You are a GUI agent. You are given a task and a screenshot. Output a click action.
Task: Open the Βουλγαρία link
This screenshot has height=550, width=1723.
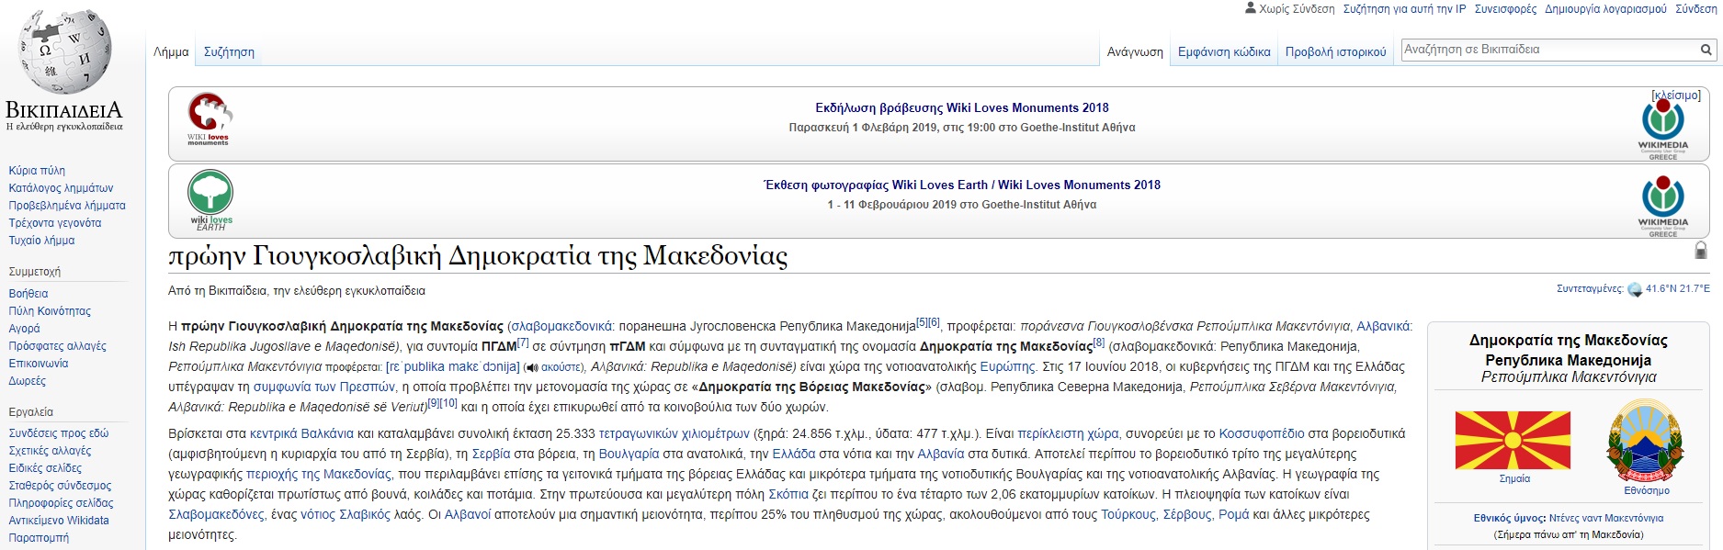[629, 454]
